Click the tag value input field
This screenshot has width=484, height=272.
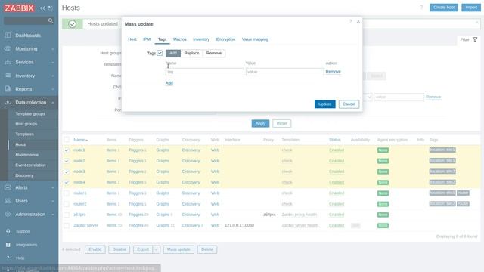(284, 72)
